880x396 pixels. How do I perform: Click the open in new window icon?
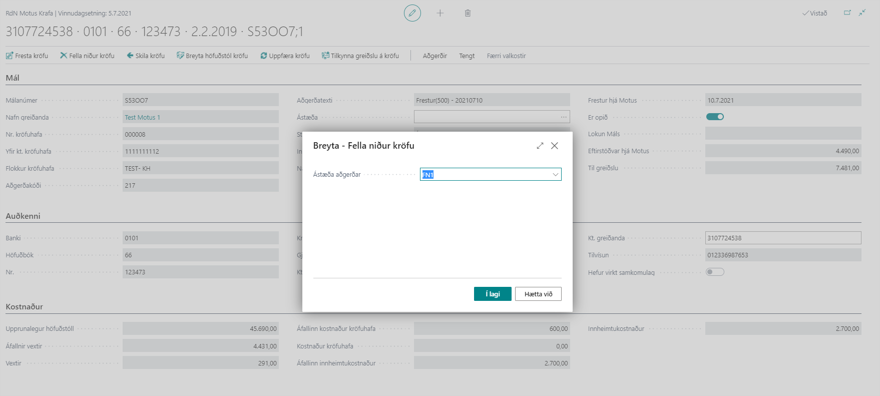(847, 13)
